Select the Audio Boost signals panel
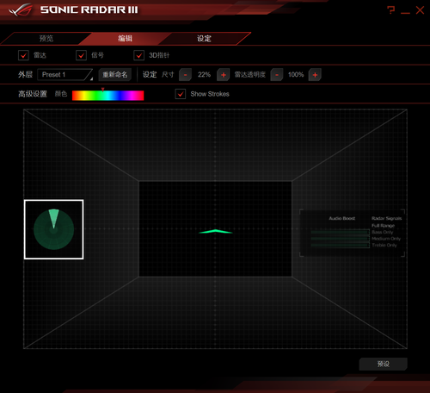The height and width of the screenshot is (393, 430). pyautogui.click(x=352, y=233)
